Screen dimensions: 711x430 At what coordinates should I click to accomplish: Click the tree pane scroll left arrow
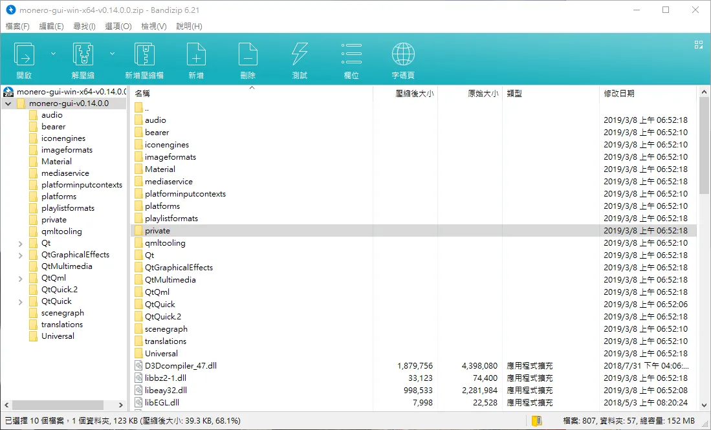6,405
